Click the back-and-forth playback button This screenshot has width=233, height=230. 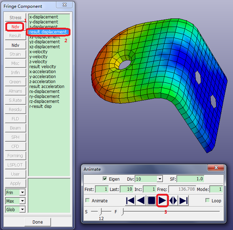pyautogui.click(x=173, y=201)
